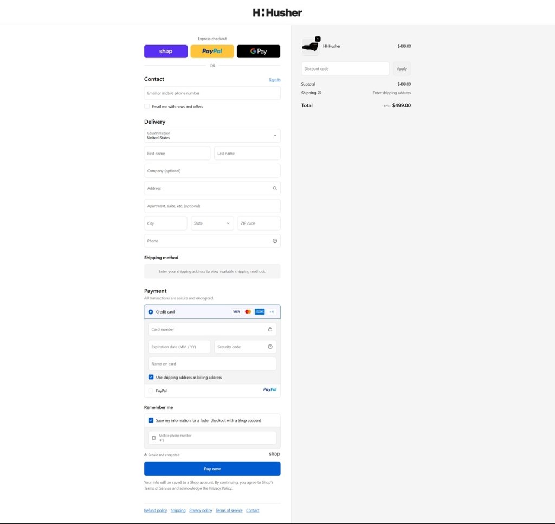This screenshot has height=524, width=555.
Task: Click the Husher logo at top
Action: tap(277, 12)
